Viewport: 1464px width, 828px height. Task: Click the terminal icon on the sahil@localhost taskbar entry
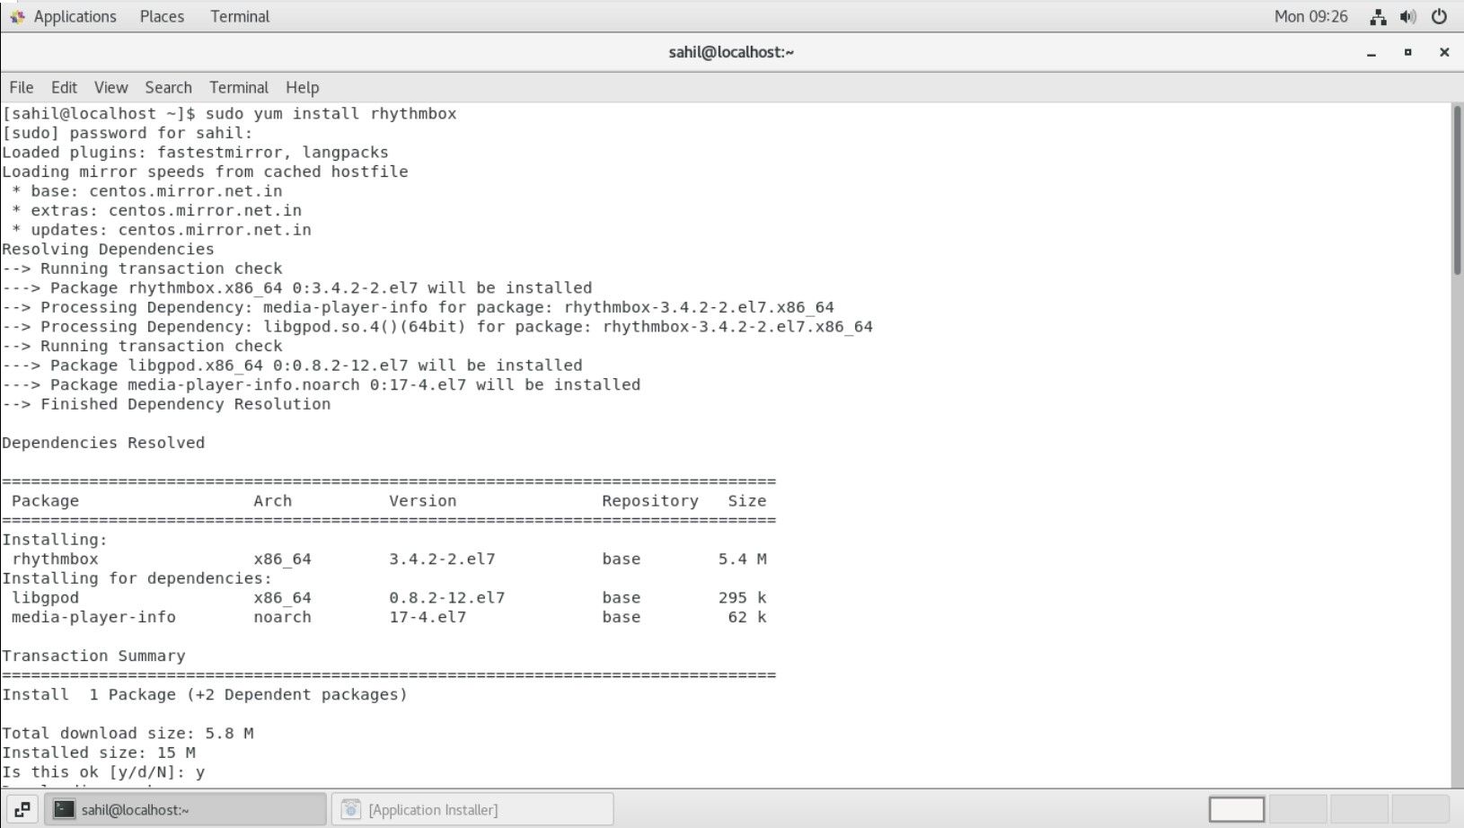(63, 809)
